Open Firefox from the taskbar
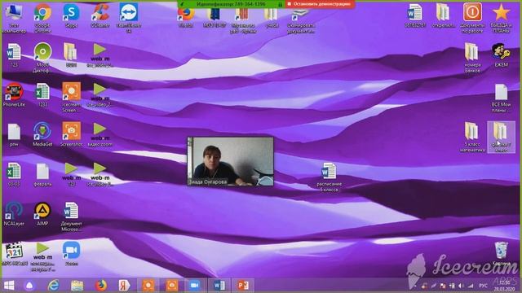Image resolution: width=522 pixels, height=293 pixels. (x=101, y=286)
